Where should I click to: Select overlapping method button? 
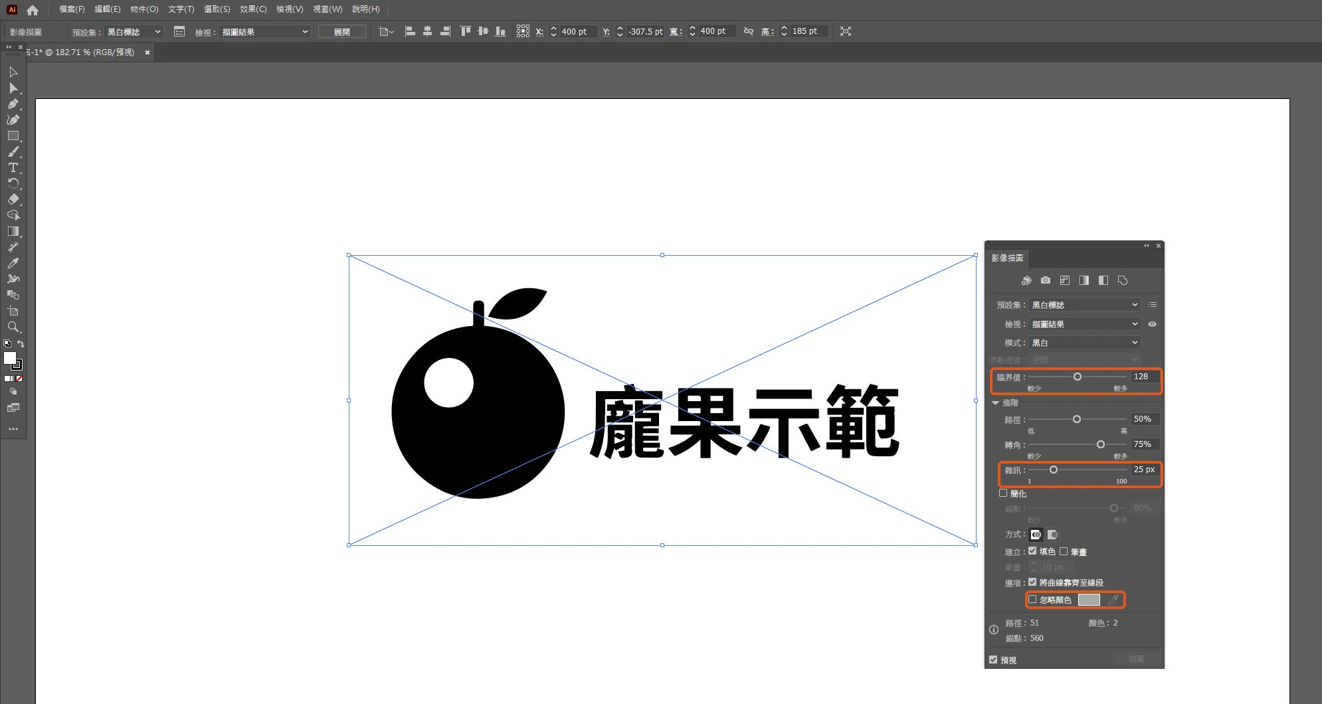pyautogui.click(x=1052, y=535)
